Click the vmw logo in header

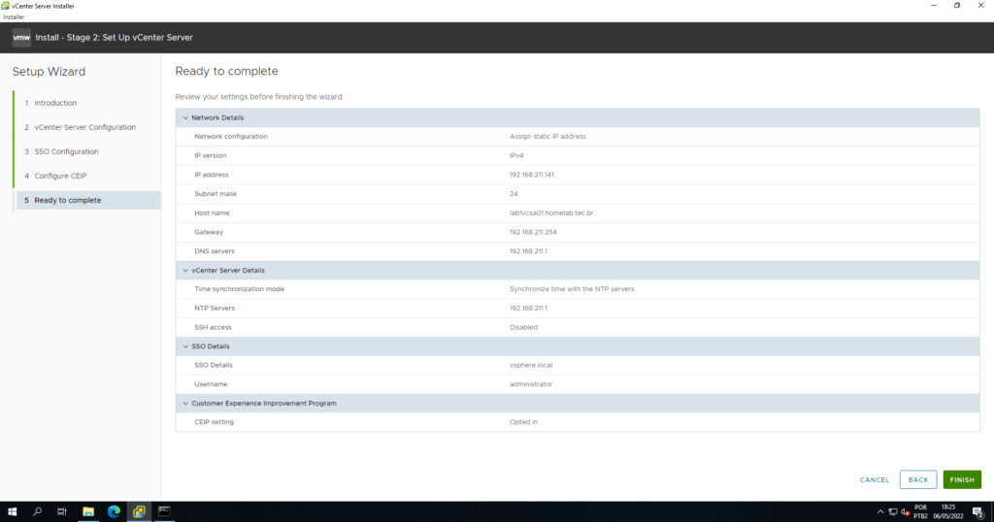[x=21, y=38]
